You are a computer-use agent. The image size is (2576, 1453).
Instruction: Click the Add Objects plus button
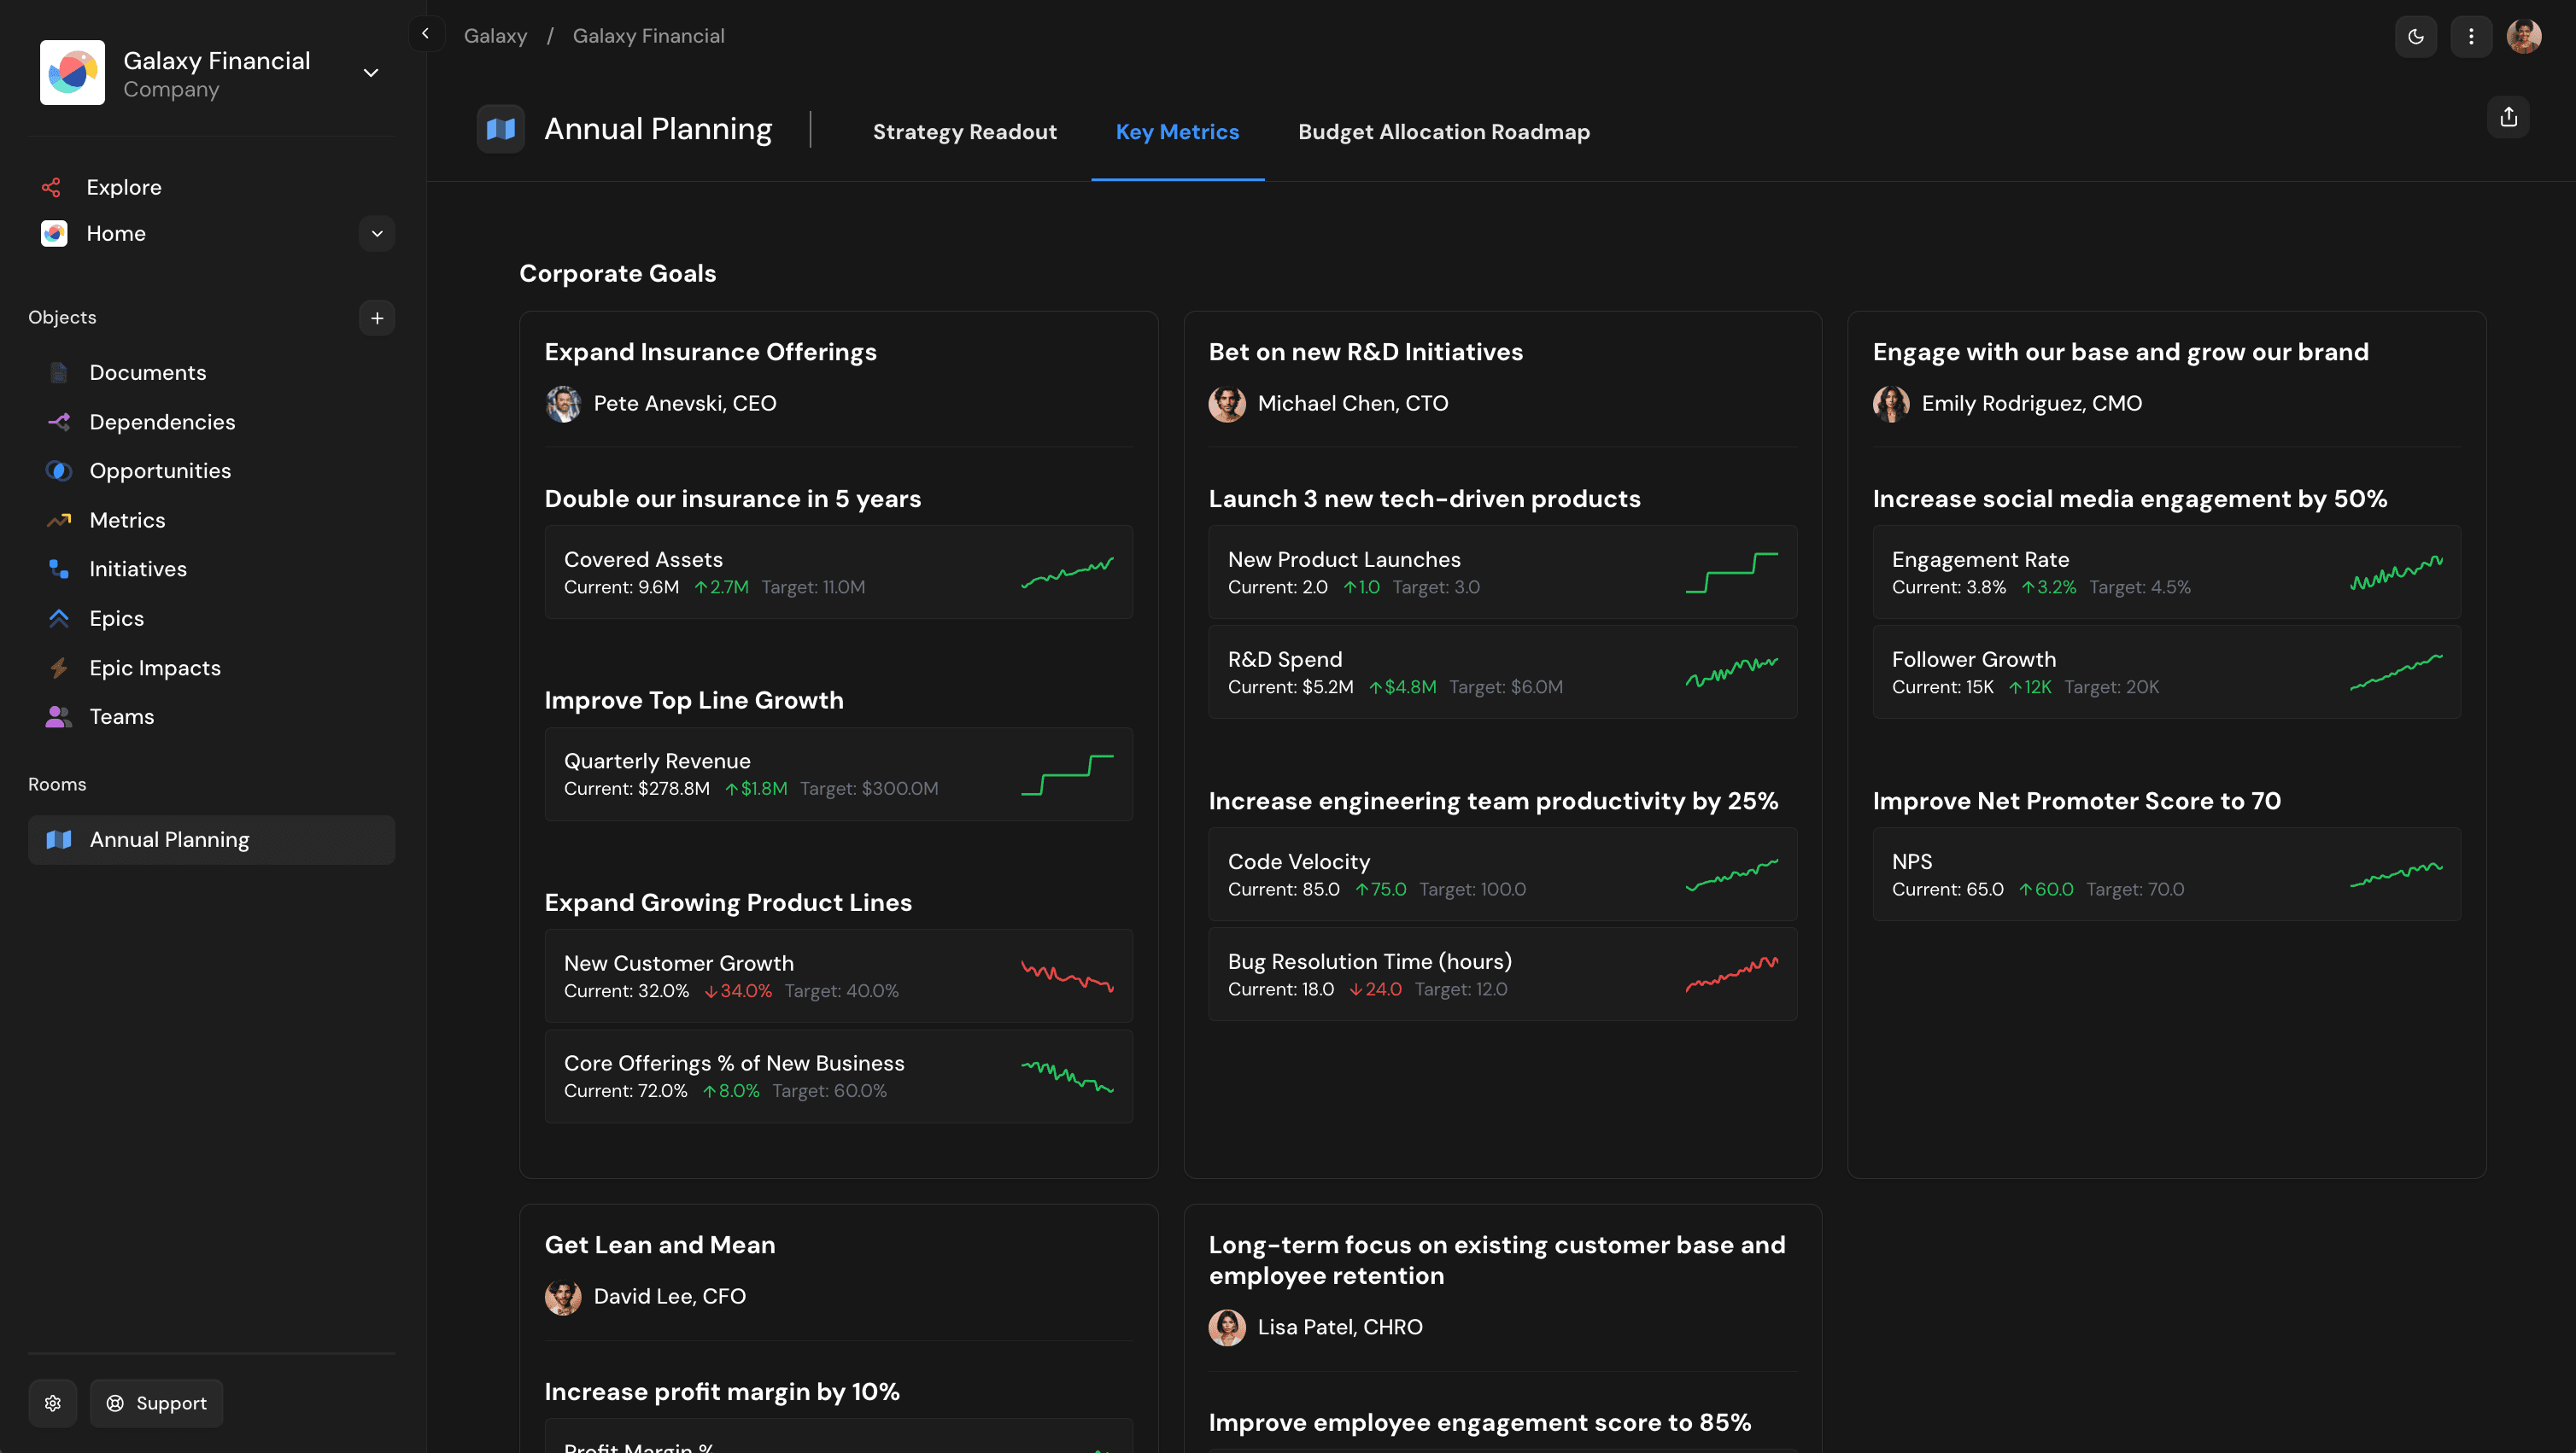click(377, 318)
